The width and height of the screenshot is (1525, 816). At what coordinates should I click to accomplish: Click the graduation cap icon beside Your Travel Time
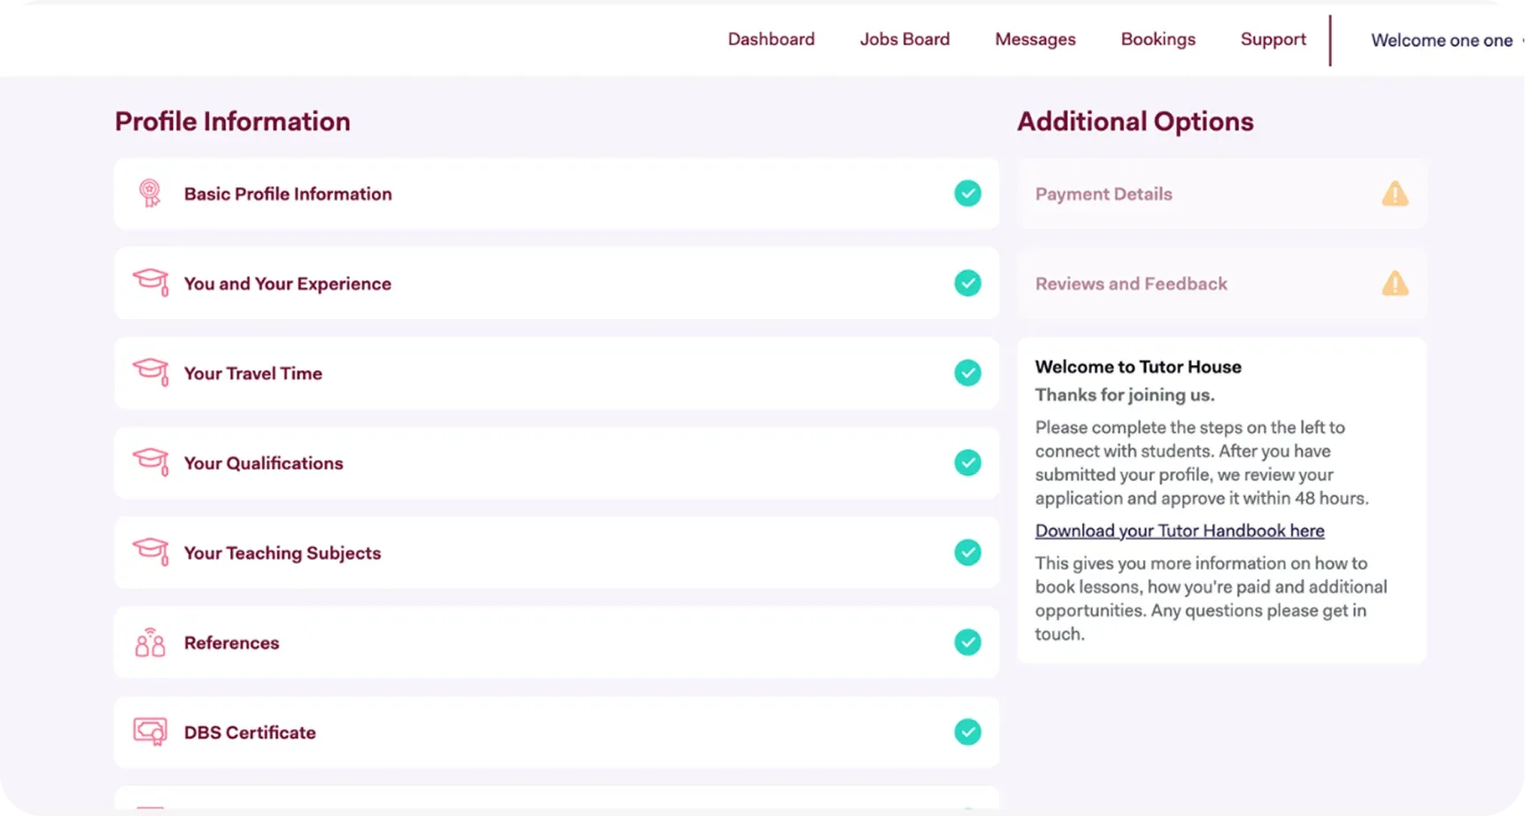(x=151, y=372)
